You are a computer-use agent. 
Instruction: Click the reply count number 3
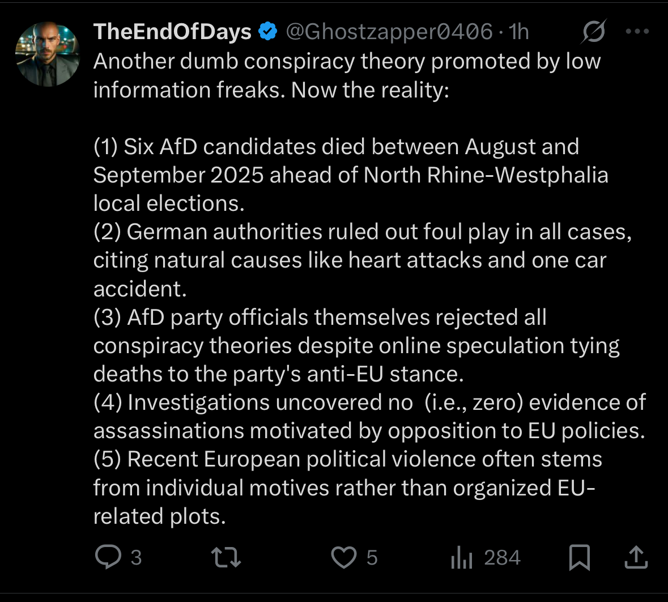[136, 558]
